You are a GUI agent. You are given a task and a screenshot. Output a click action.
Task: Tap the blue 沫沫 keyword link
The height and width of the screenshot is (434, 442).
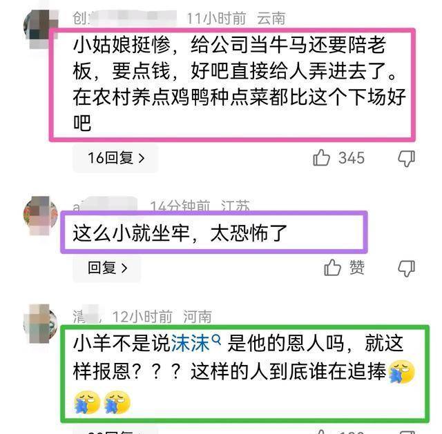pyautogui.click(x=191, y=344)
